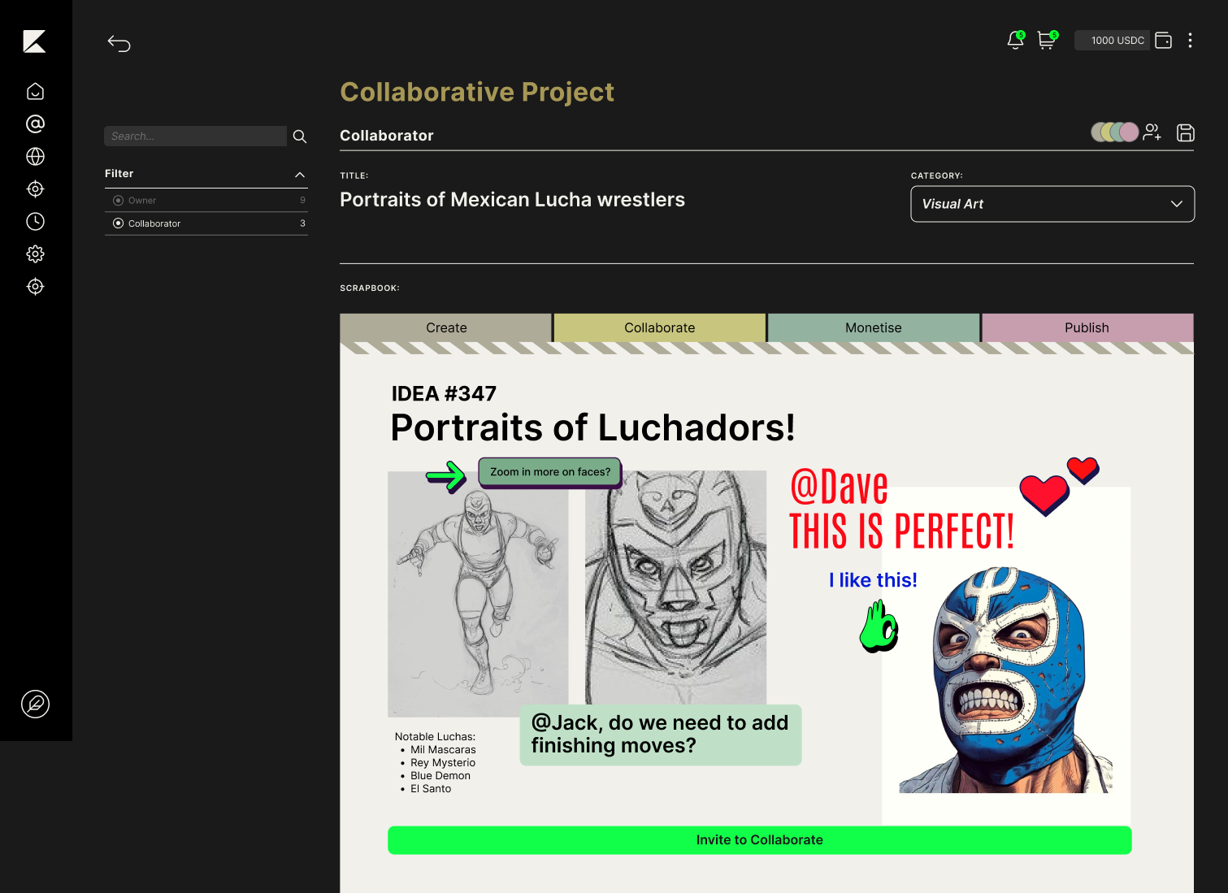Click the pink collaborator avatar circle

pos(1130,132)
